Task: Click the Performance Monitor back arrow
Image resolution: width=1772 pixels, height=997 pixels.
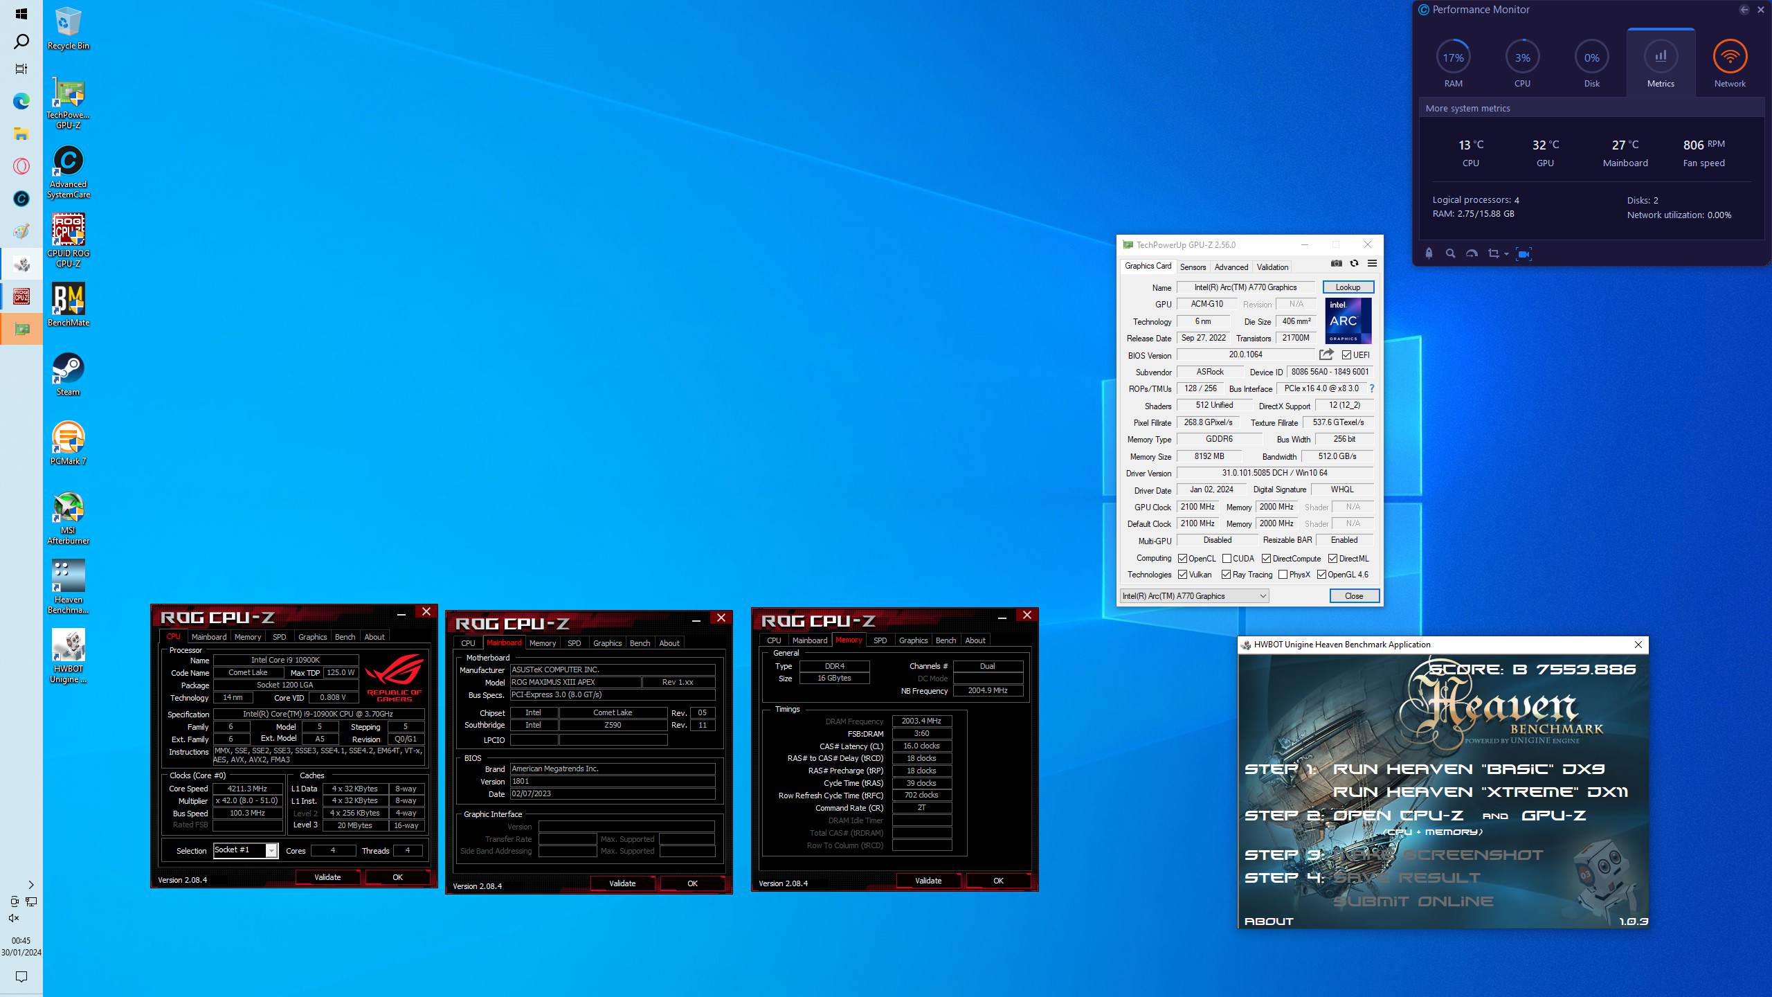Action: [1744, 10]
